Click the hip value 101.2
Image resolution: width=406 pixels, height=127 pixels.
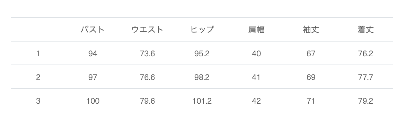click(202, 101)
